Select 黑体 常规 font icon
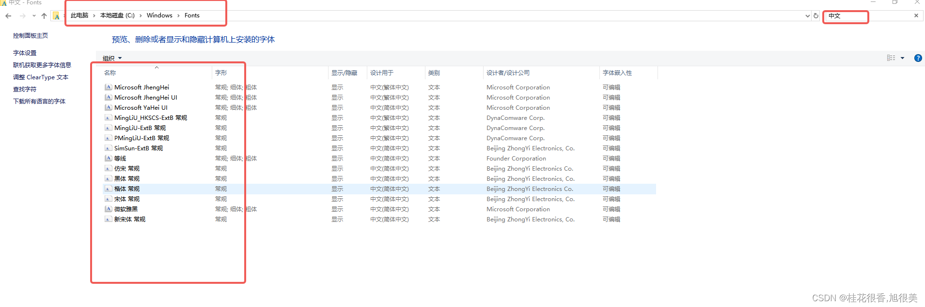This screenshot has width=925, height=307. tap(109, 179)
